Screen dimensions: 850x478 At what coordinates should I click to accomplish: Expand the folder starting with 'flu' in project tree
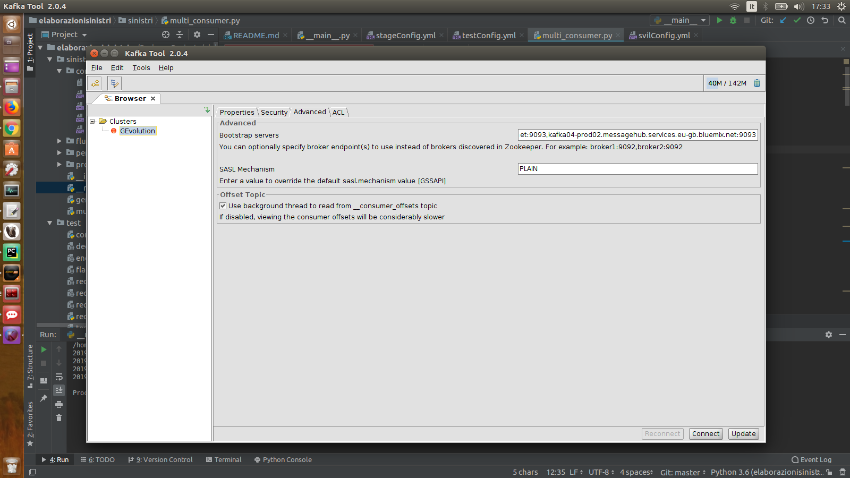tap(59, 141)
